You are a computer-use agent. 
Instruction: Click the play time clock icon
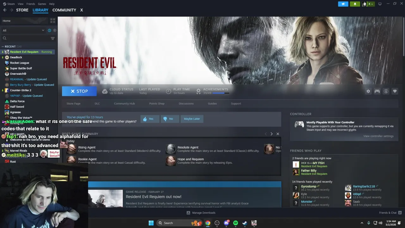pyautogui.click(x=169, y=91)
